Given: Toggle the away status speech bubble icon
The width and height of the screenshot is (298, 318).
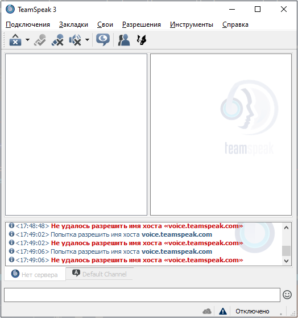Looking at the screenshot, I should pos(103,40).
